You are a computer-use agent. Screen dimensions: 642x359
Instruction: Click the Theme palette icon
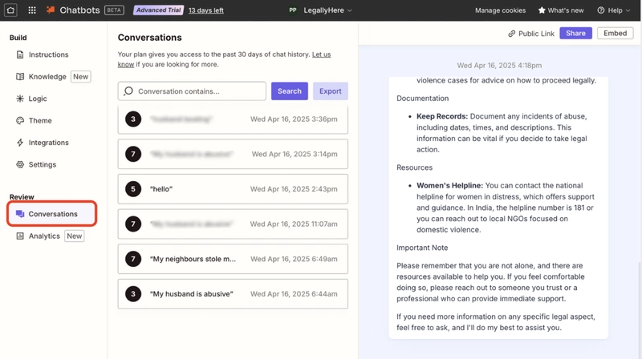click(19, 121)
